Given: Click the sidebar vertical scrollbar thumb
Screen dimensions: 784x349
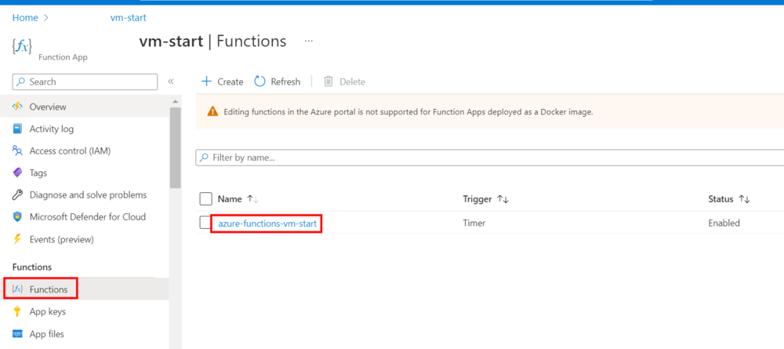Looking at the screenshot, I should (x=176, y=147).
